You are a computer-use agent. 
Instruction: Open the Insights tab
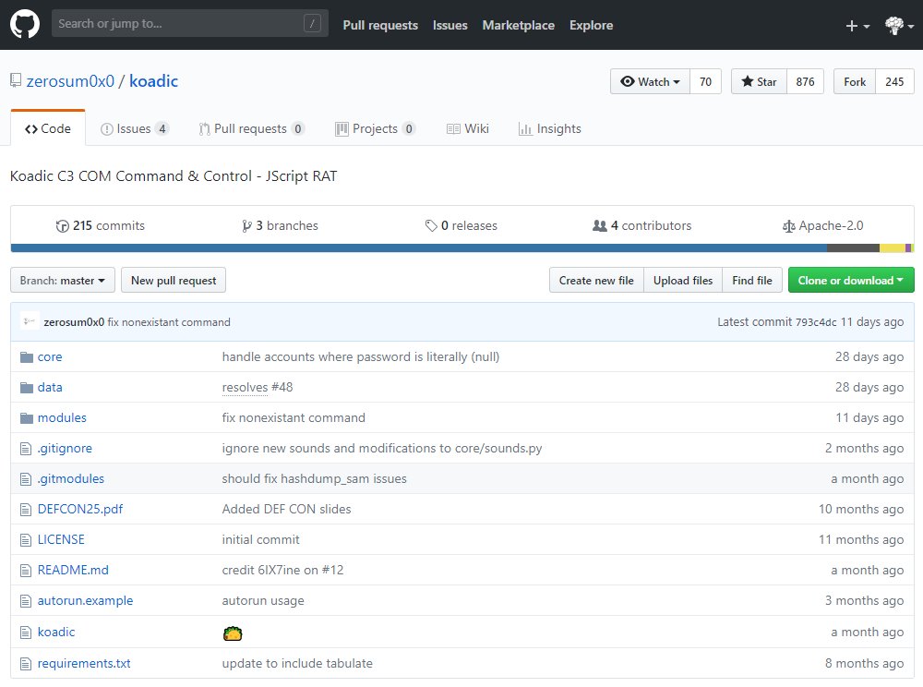[x=550, y=128]
